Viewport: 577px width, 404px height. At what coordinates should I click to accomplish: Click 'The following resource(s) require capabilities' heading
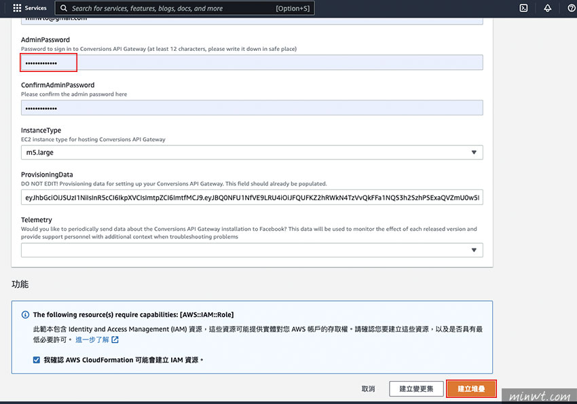(133, 314)
